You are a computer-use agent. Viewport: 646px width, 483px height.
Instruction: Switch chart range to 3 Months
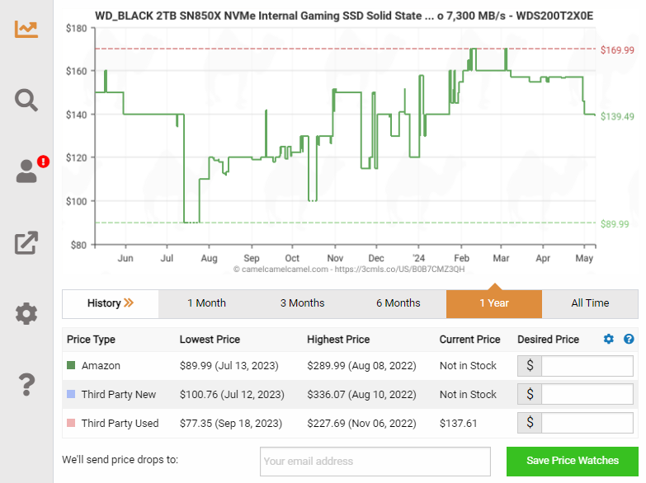[x=303, y=303]
